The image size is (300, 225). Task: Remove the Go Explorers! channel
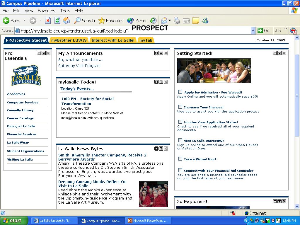click(x=284, y=201)
